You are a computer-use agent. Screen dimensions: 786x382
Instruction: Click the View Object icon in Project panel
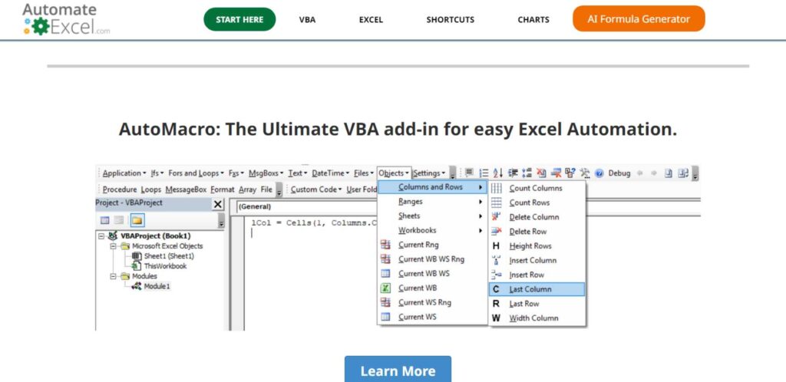point(118,220)
